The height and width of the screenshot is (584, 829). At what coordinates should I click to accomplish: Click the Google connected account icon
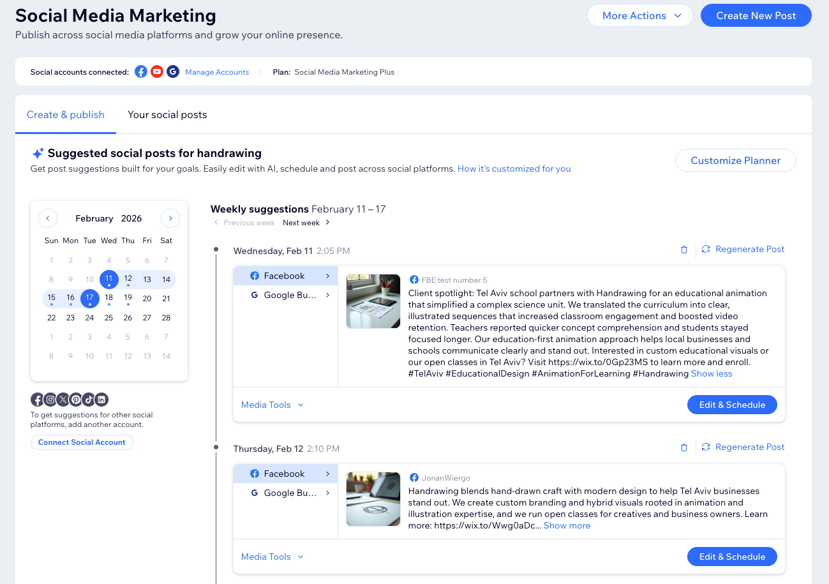(172, 71)
